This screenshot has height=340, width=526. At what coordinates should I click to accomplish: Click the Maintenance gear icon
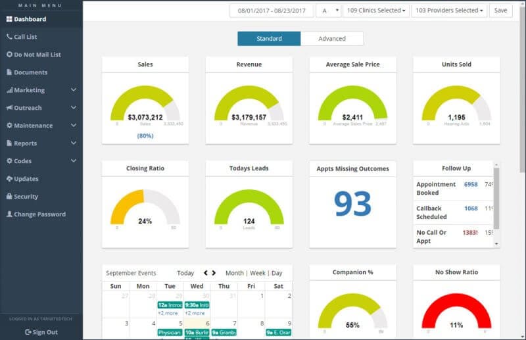tap(9, 125)
